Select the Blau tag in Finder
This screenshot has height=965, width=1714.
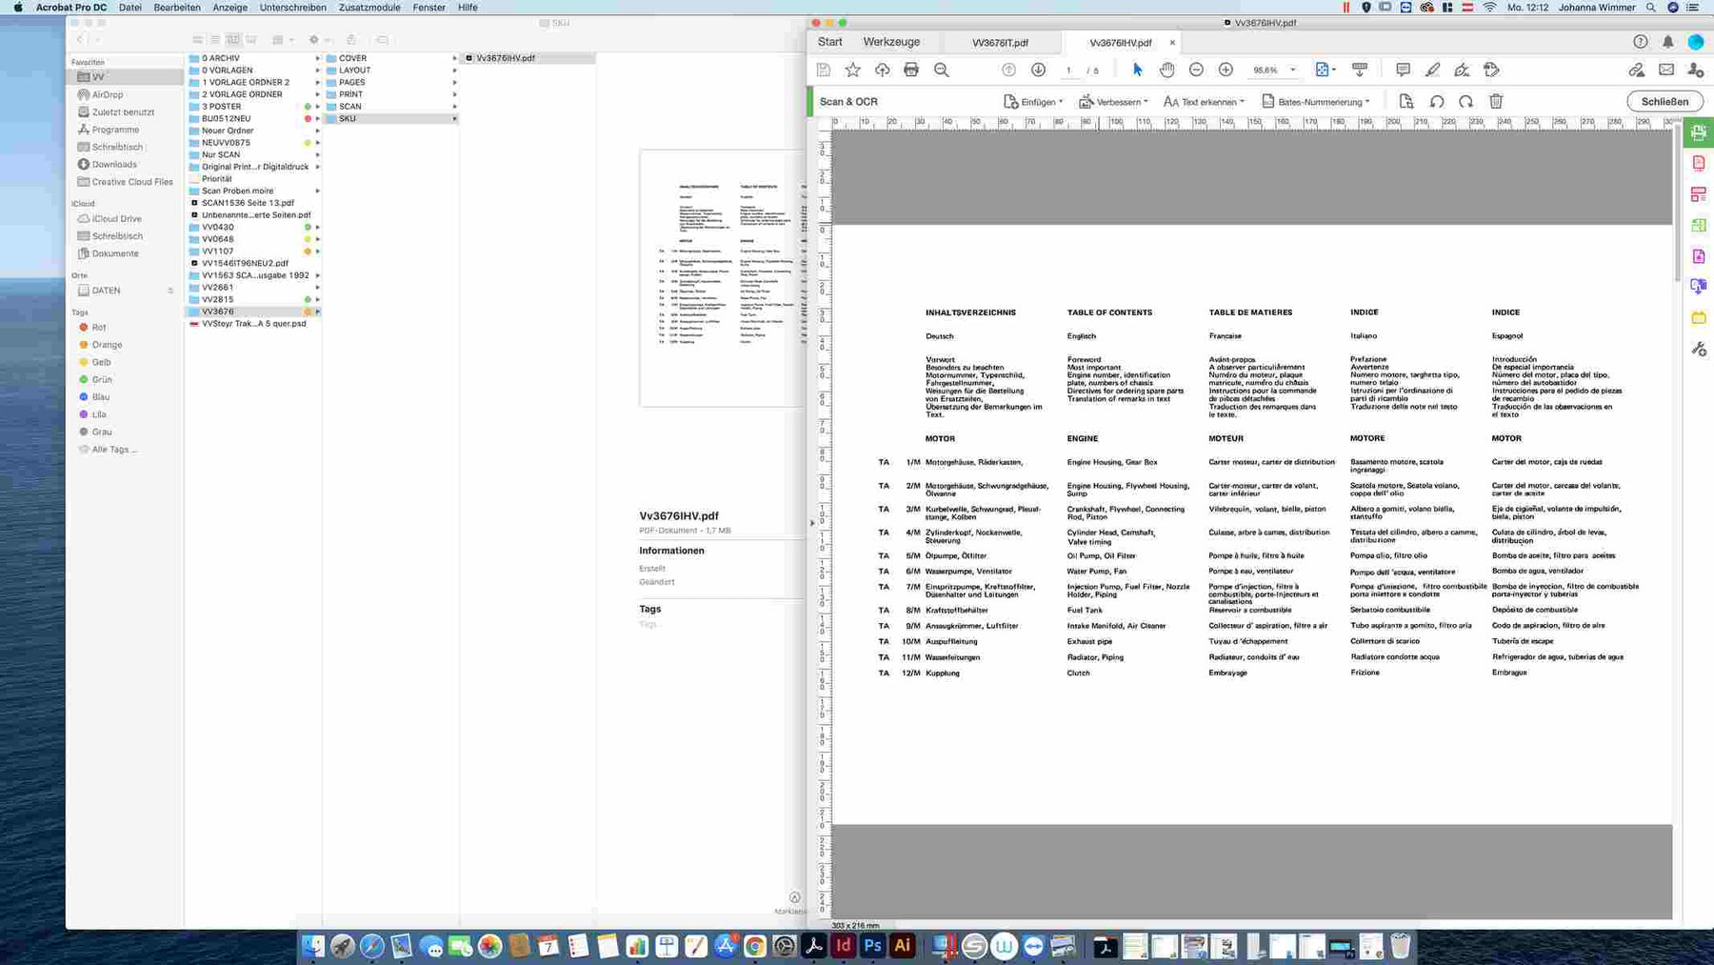[101, 397]
